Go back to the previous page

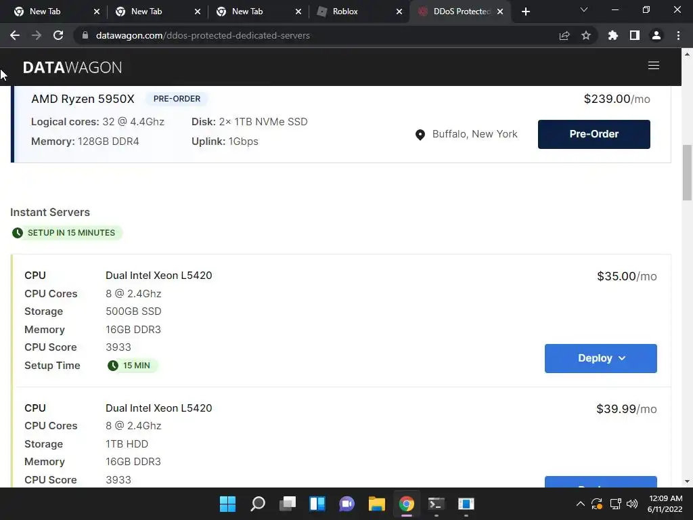pyautogui.click(x=15, y=35)
